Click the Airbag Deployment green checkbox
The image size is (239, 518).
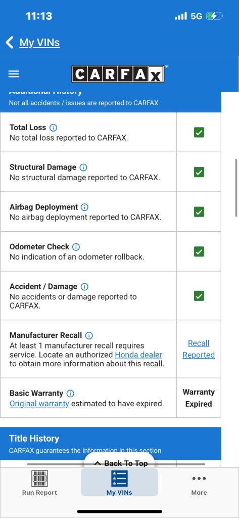199,212
